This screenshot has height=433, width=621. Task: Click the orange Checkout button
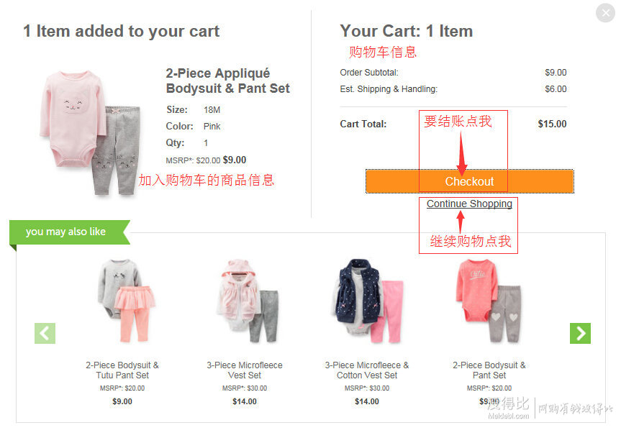(469, 181)
